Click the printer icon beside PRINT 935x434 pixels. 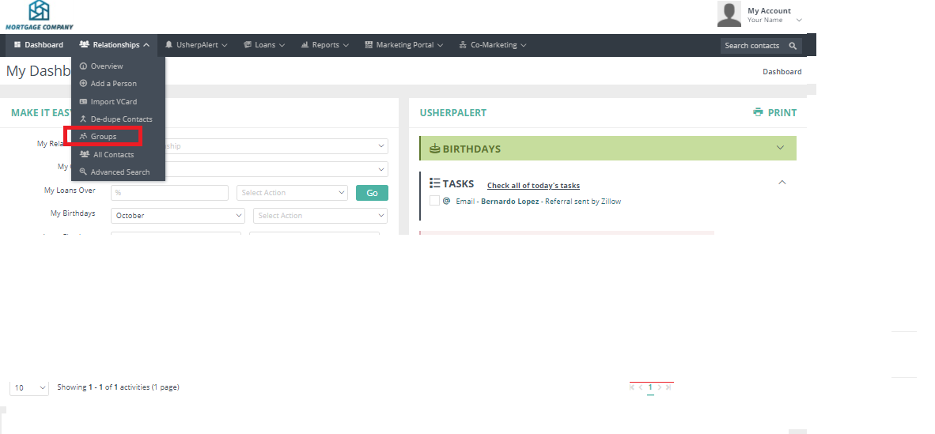click(759, 112)
